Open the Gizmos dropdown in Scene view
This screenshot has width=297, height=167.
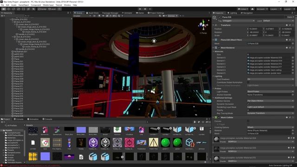point(172,16)
